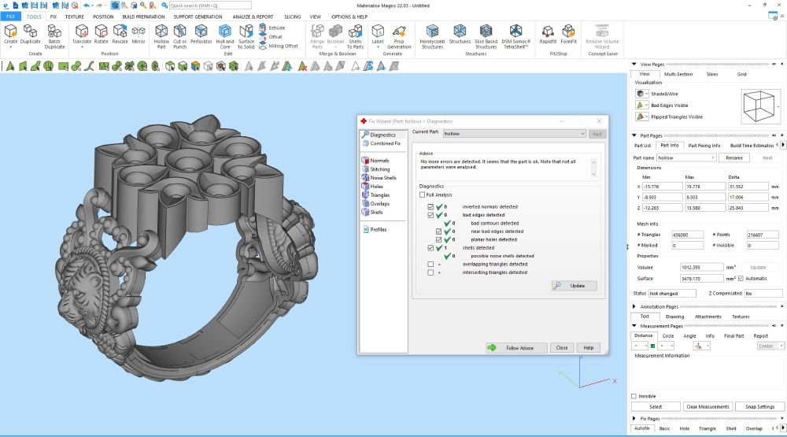The width and height of the screenshot is (787, 437).
Task: Open Slice Based Structures tool
Action: [486, 37]
